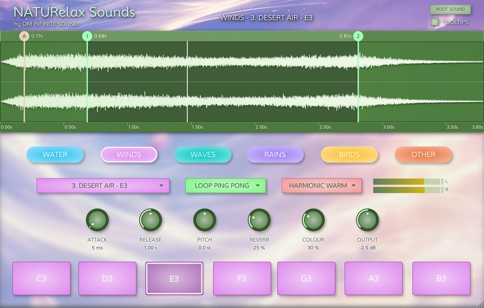484x308 pixels.
Task: Click the NATURelax Sounds logo text
Action: (74, 12)
